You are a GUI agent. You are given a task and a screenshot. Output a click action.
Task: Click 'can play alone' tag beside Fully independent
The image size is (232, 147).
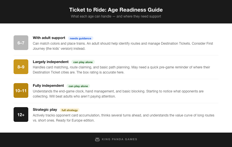point(78,86)
